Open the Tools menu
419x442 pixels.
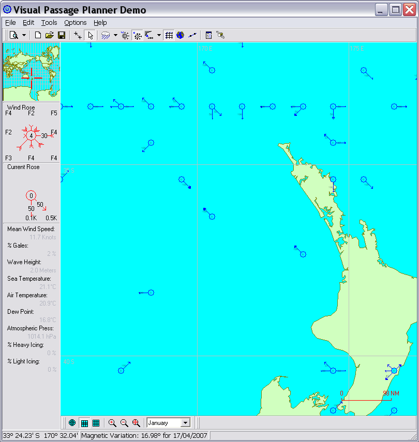49,23
